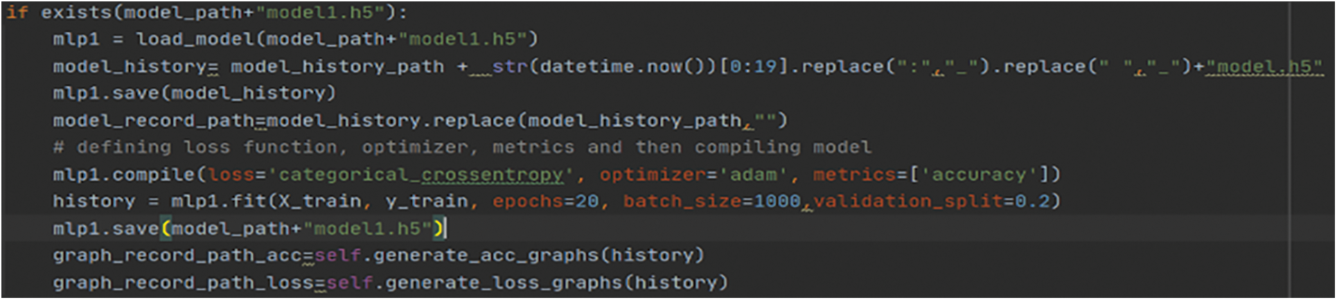
Task: Click the optimizer value 'adam'
Action: tap(753, 175)
